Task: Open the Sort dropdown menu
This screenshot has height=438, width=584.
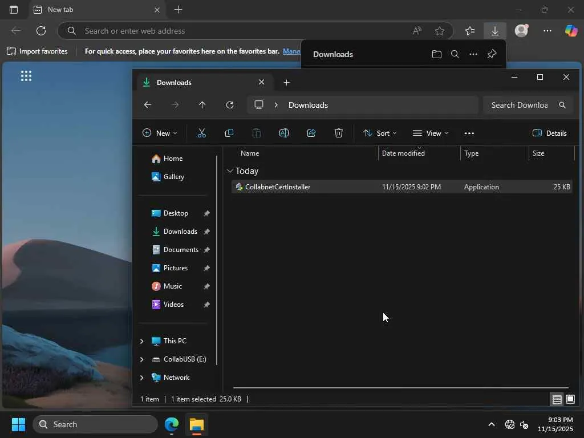Action: tap(380, 133)
